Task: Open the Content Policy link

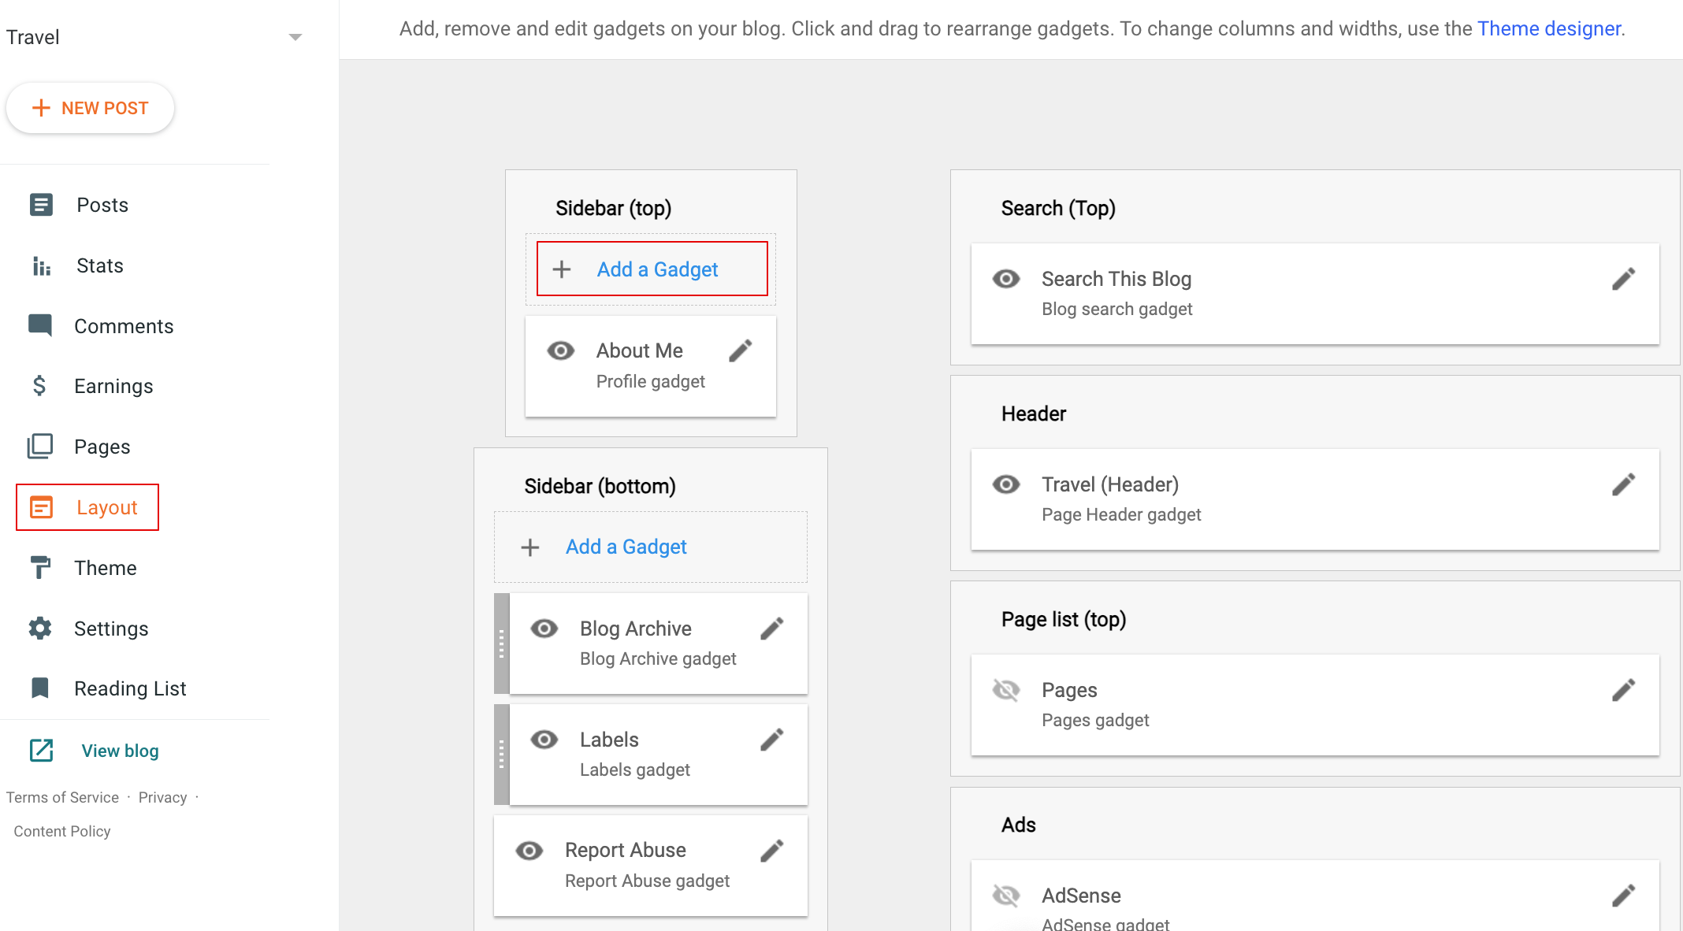Action: coord(62,831)
